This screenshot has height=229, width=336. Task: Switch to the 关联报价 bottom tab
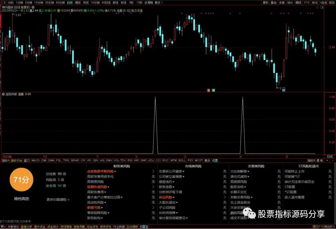(x=13, y=227)
